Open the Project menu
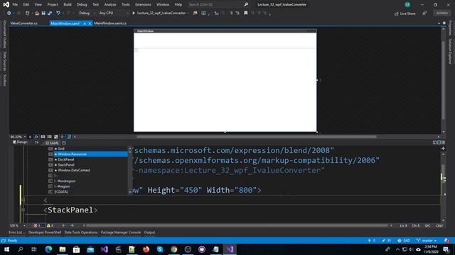 (53, 5)
